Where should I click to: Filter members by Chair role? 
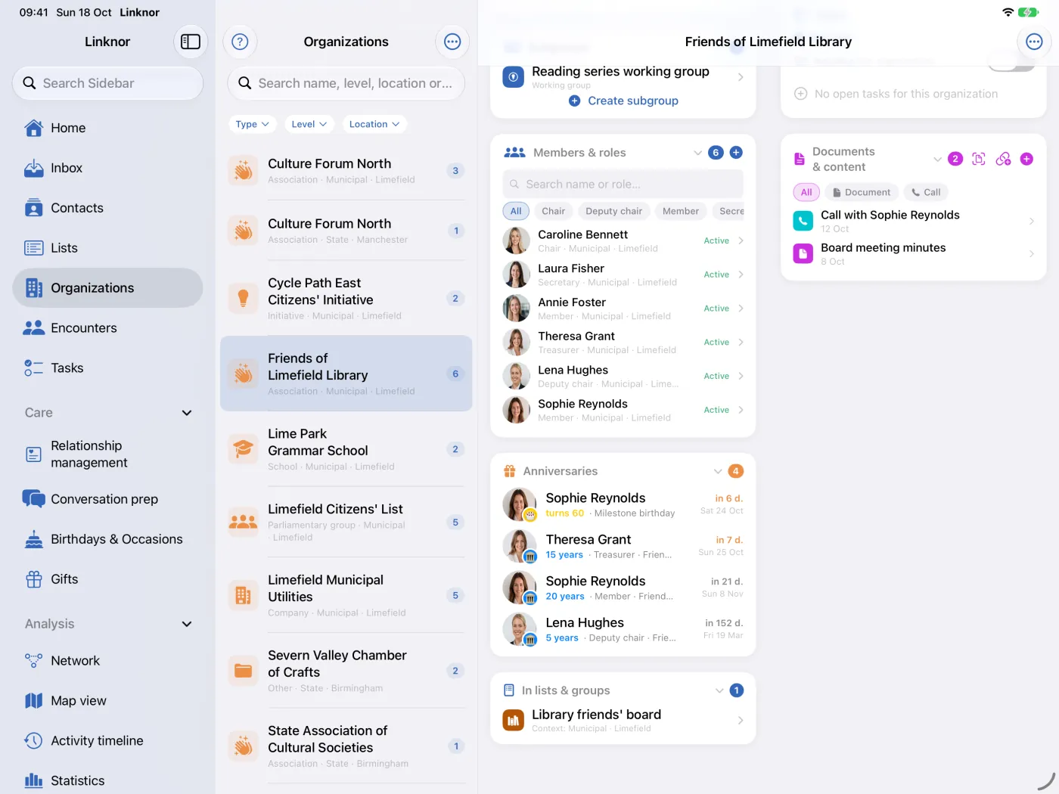point(553,211)
